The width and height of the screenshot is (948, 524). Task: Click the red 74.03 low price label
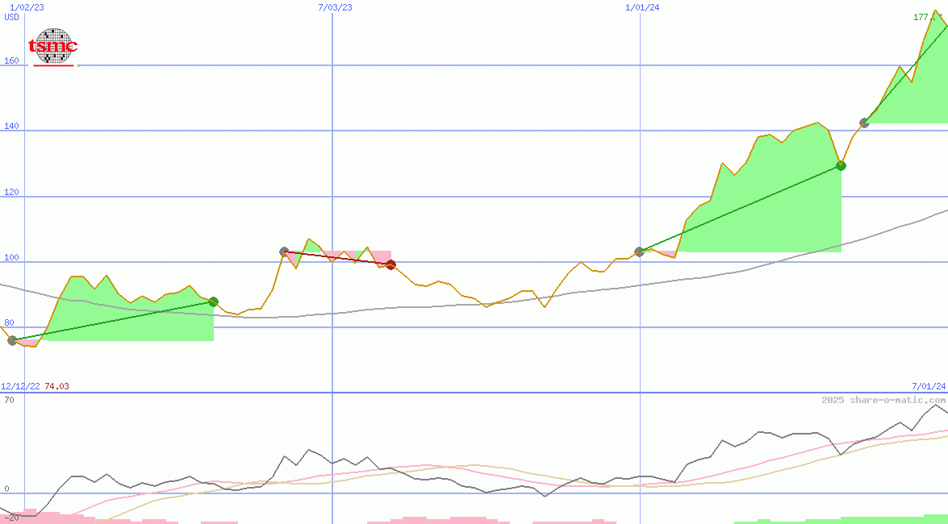click(56, 386)
